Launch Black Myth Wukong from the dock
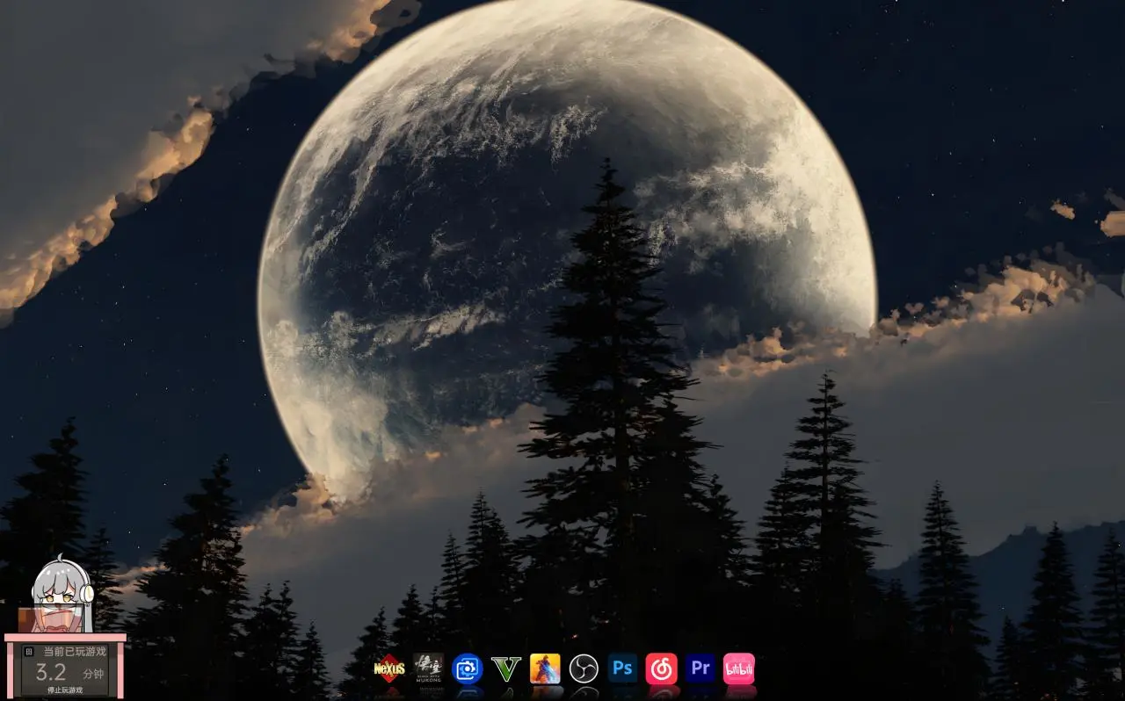The image size is (1125, 701). click(428, 668)
